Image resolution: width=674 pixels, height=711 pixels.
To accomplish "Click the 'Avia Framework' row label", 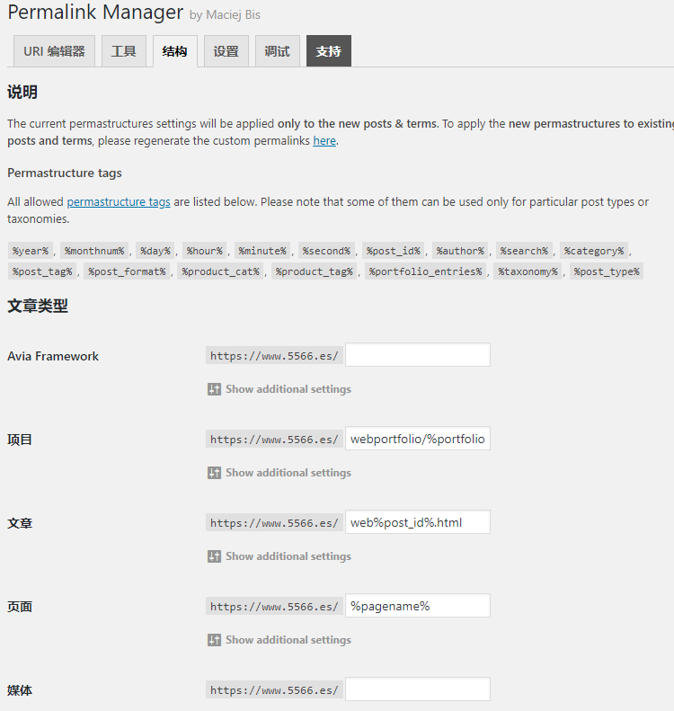I will click(53, 357).
